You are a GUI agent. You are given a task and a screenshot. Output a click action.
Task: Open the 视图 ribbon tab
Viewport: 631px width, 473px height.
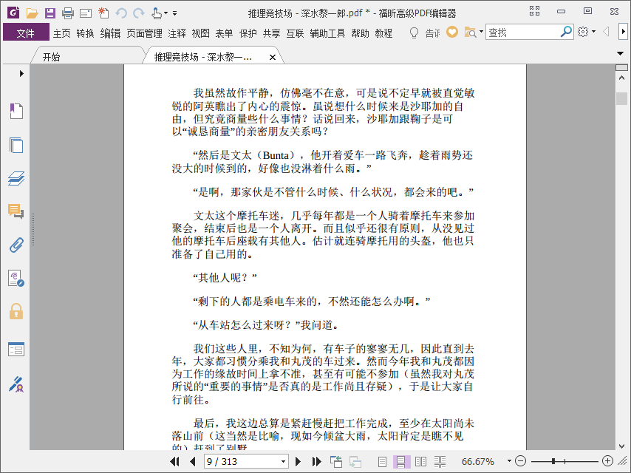(x=200, y=33)
